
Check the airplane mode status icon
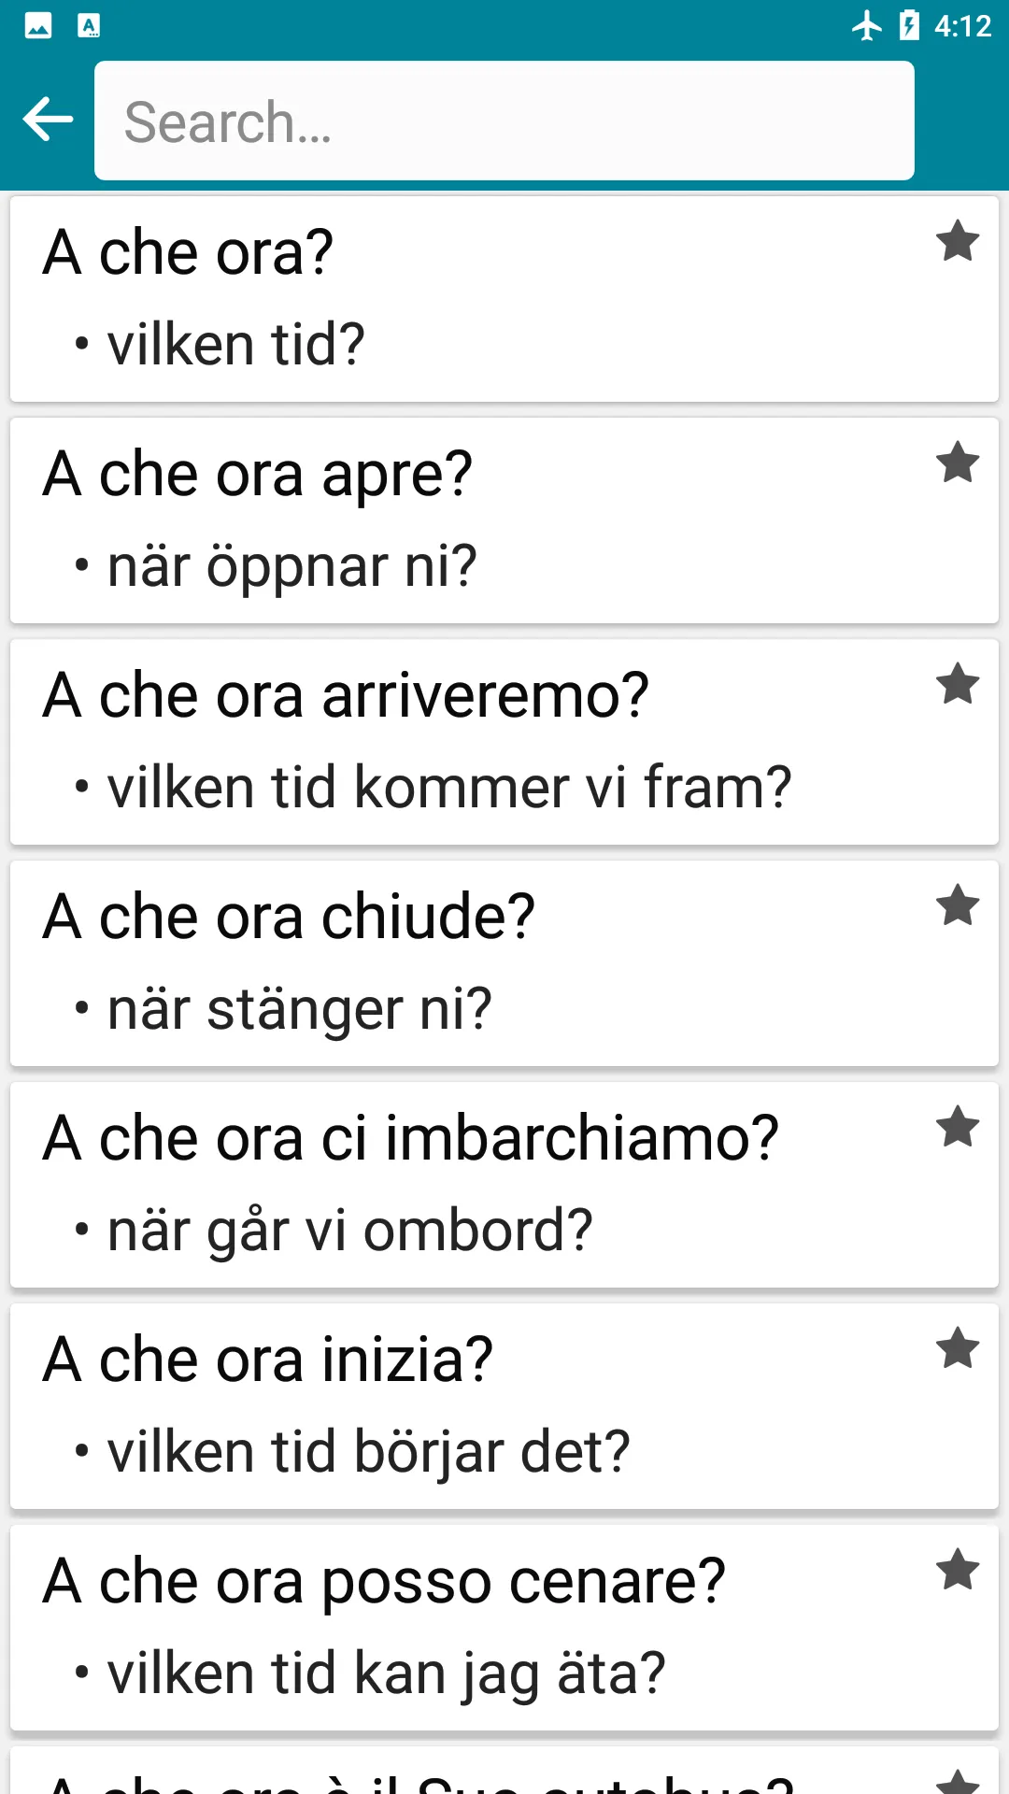[x=867, y=25]
